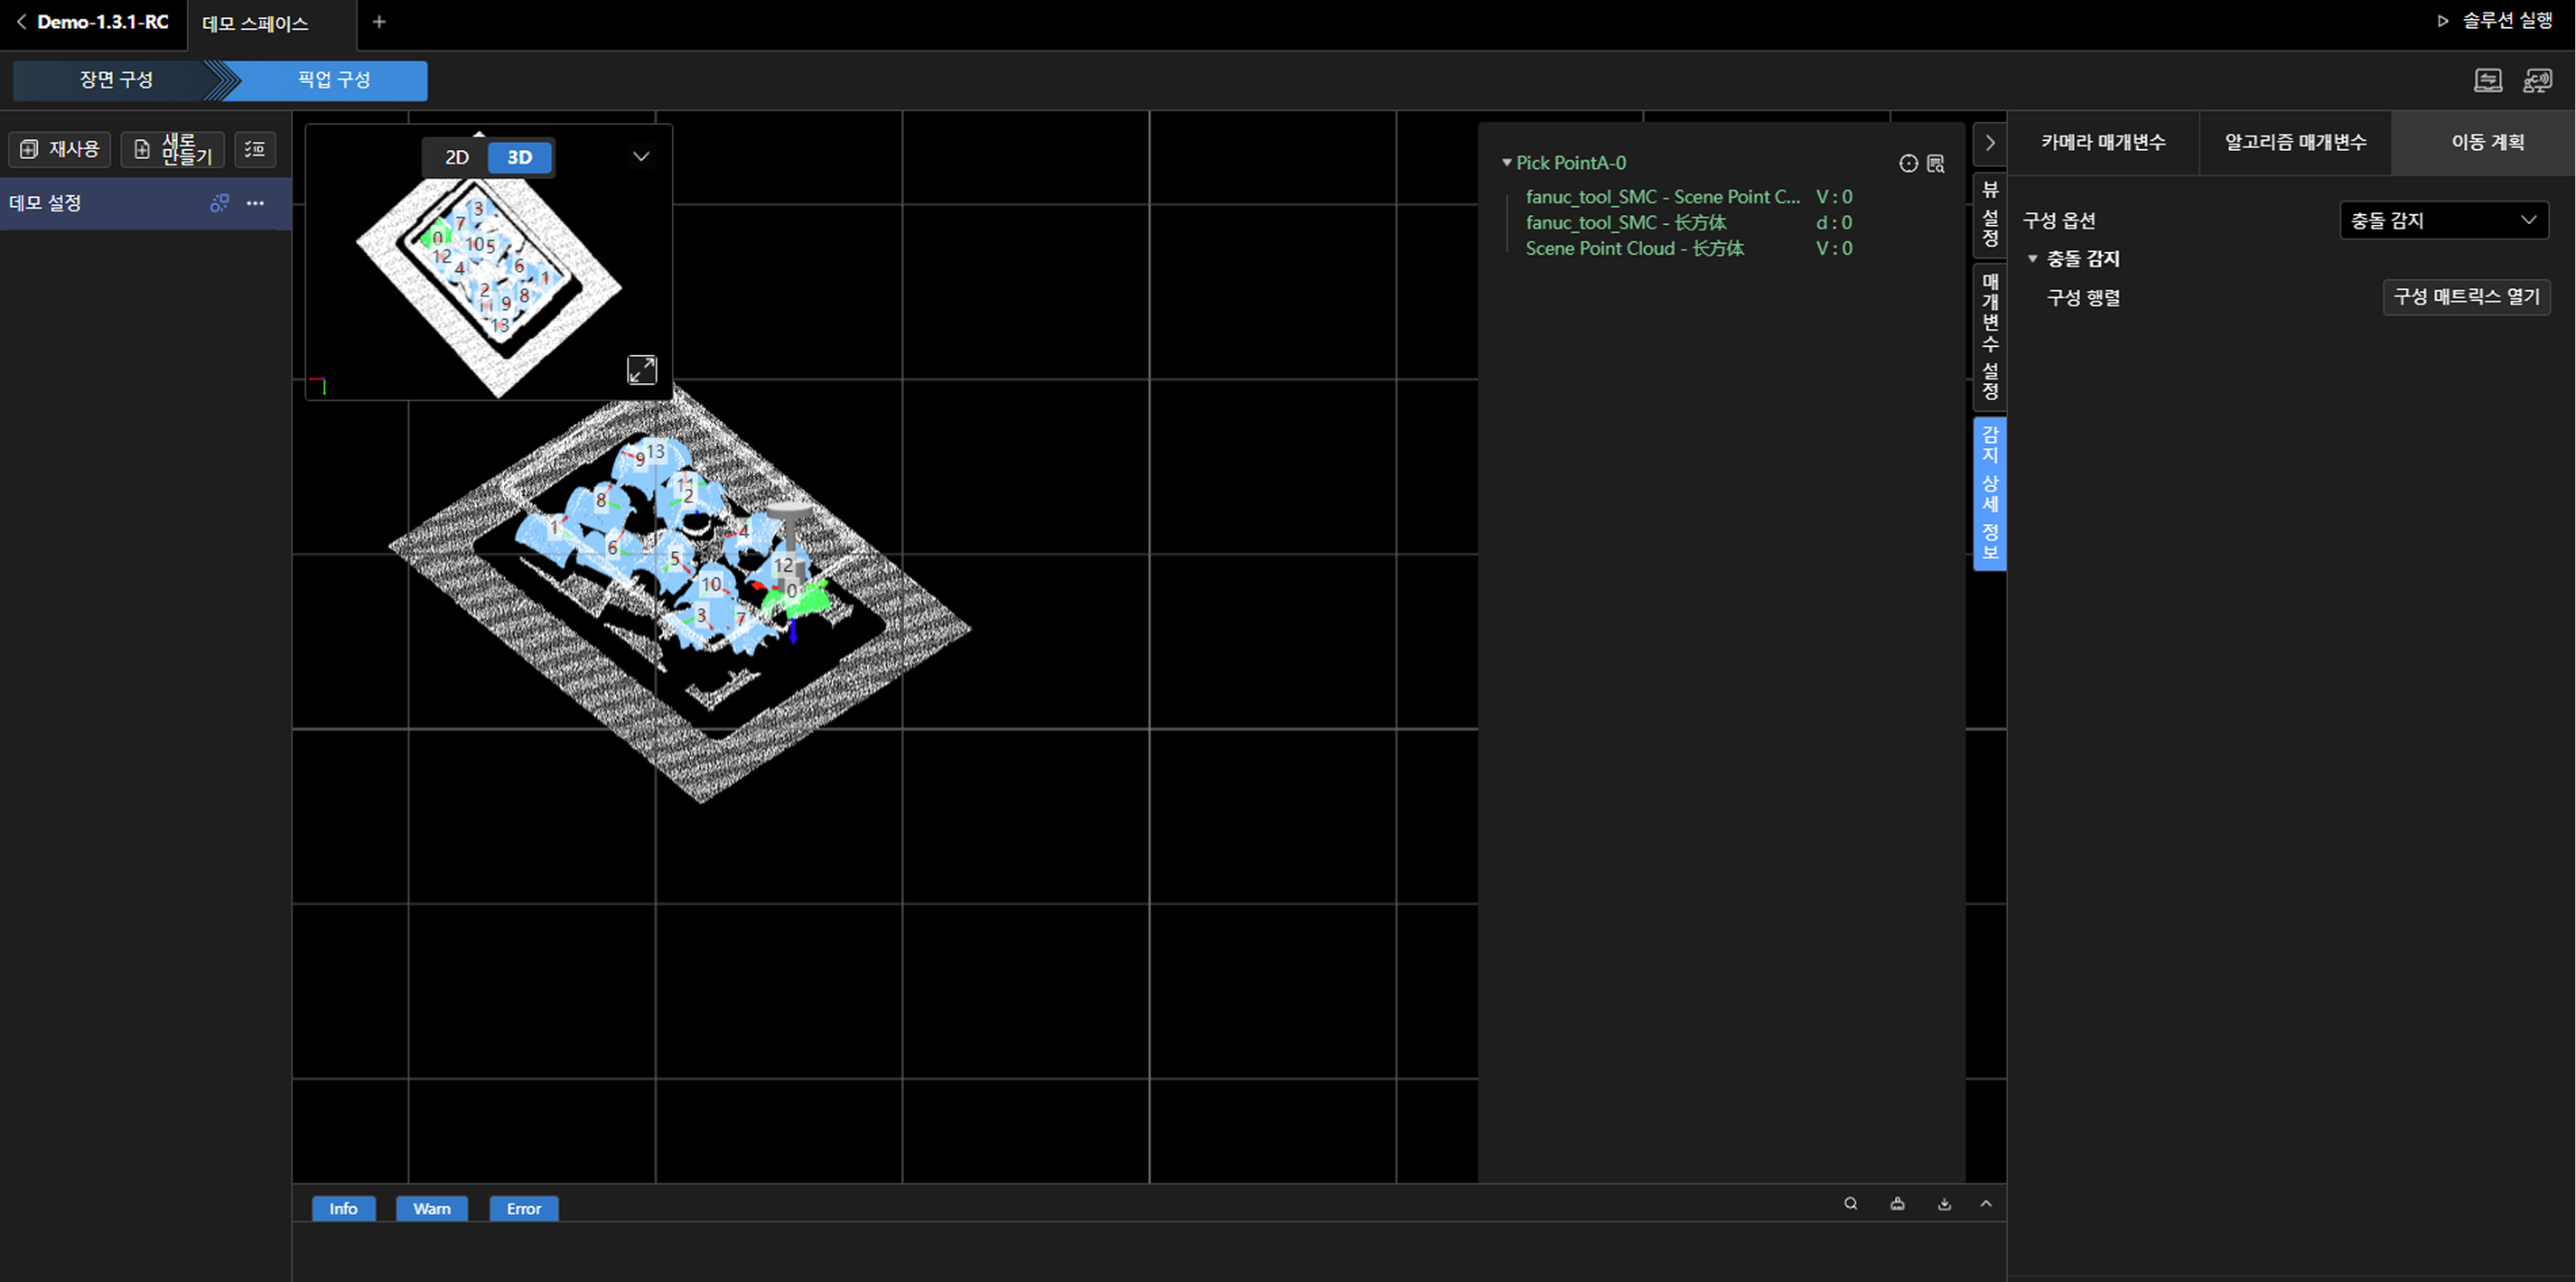2576x1282 pixels.
Task: Collapse the 충돌 감지 section
Action: pyautogui.click(x=2032, y=259)
